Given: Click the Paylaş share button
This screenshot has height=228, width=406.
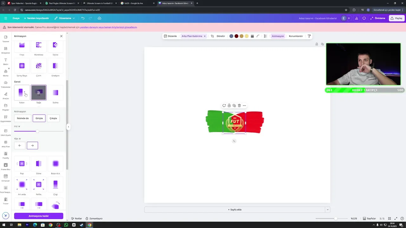Looking at the screenshot, I should point(396,18).
